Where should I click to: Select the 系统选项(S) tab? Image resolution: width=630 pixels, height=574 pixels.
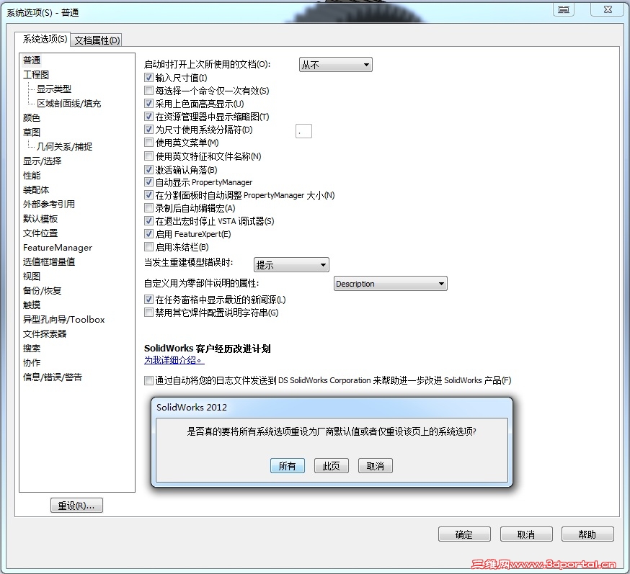click(44, 39)
